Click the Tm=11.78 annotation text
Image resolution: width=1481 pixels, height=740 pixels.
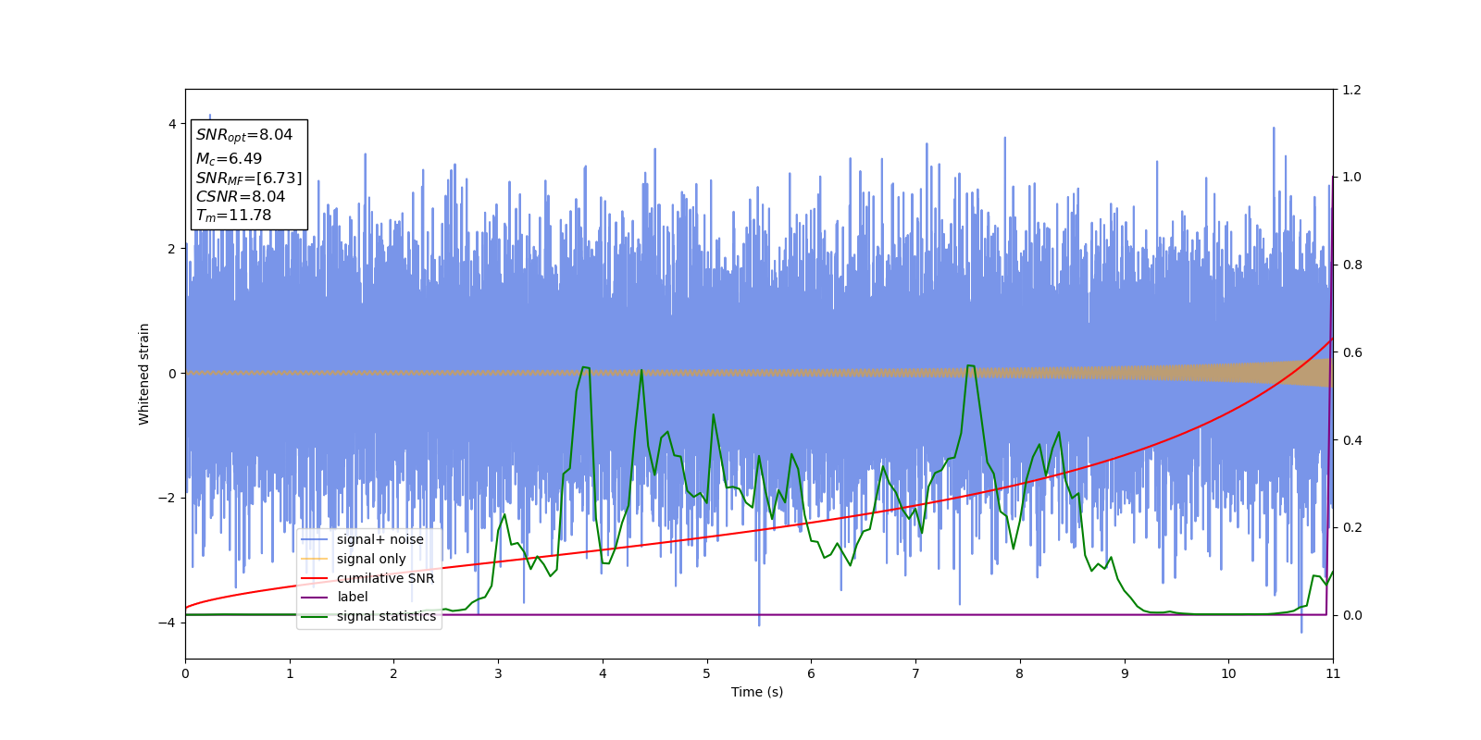[233, 216]
